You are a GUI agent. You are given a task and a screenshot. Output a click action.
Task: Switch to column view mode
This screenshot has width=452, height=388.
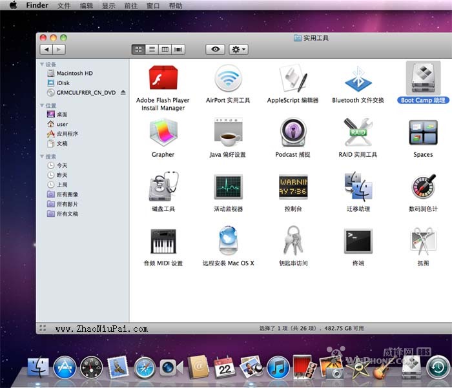165,49
